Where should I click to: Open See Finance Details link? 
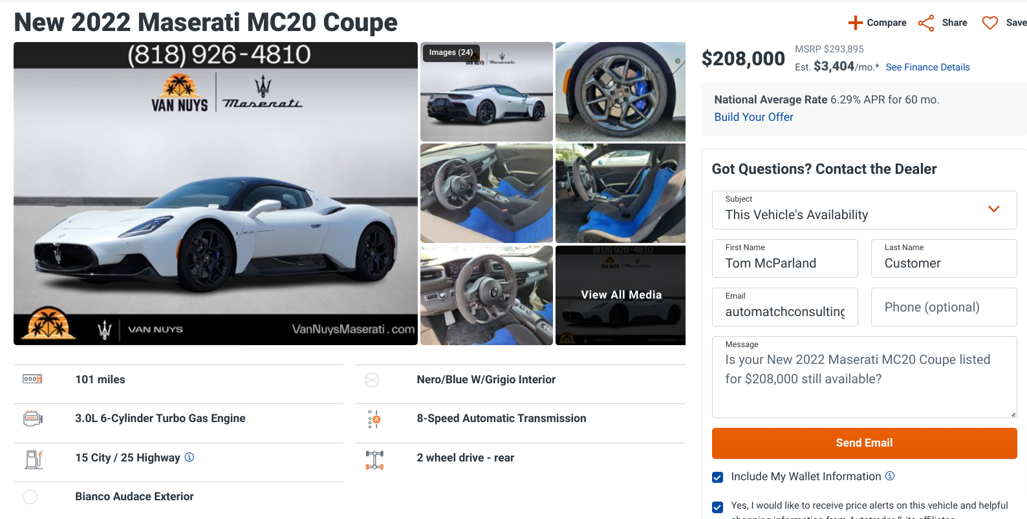pos(927,67)
